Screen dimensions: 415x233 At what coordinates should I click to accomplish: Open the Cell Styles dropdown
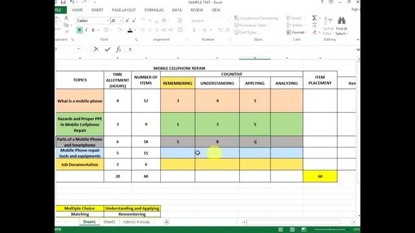click(x=246, y=32)
